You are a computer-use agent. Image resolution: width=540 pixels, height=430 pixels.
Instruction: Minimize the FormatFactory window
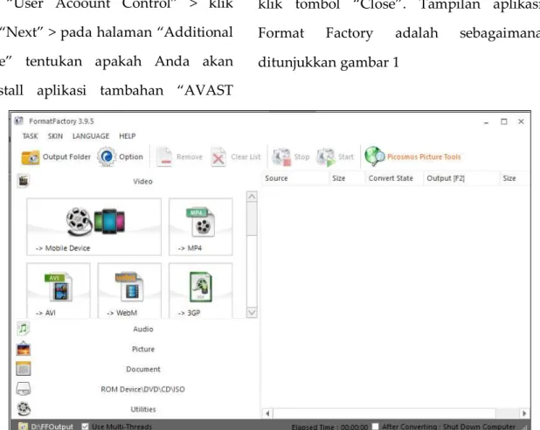click(x=487, y=122)
